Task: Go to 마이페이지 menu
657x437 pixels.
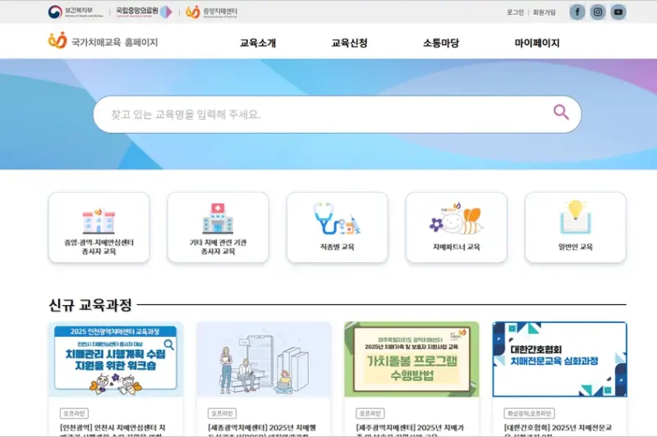Action: [537, 43]
